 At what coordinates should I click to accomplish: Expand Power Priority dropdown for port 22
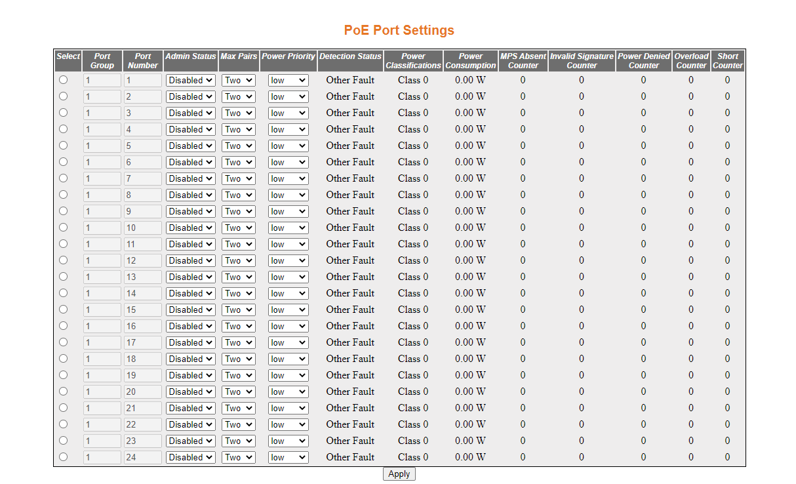coord(288,424)
